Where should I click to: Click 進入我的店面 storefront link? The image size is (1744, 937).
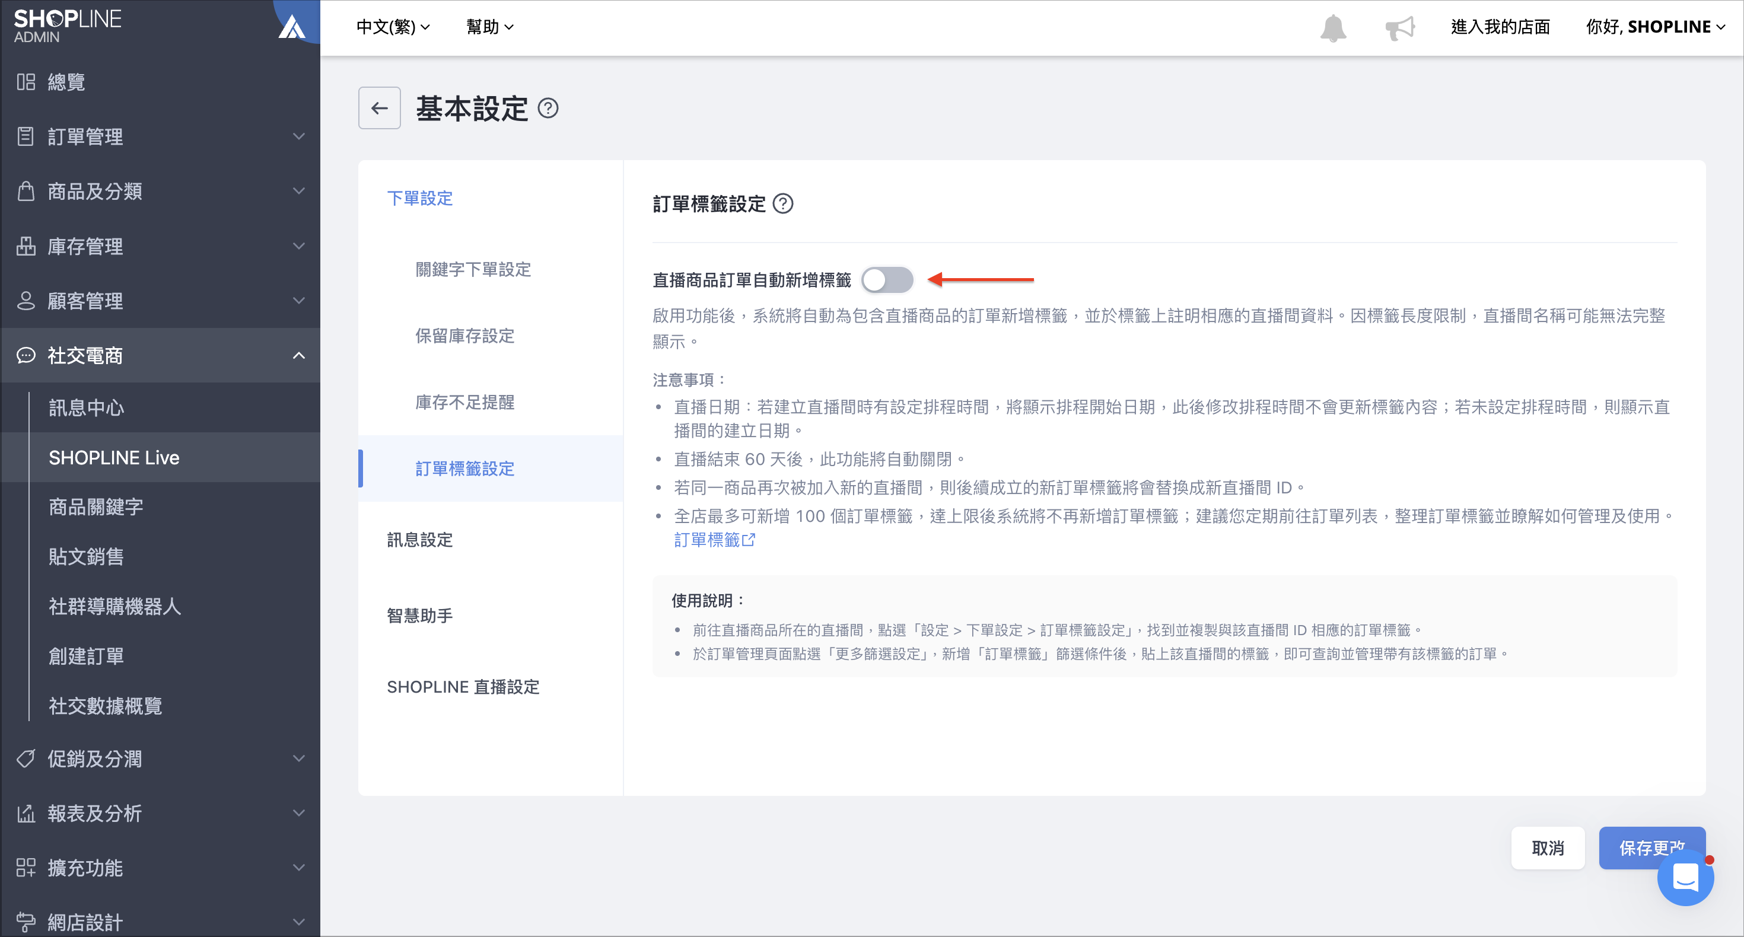tap(1500, 27)
